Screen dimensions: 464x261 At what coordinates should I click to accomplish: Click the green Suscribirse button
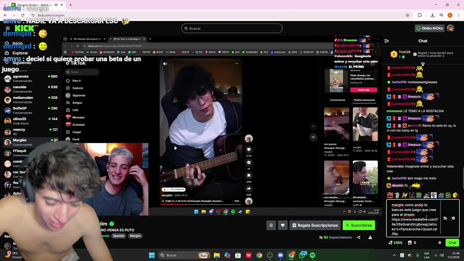[x=359, y=225]
